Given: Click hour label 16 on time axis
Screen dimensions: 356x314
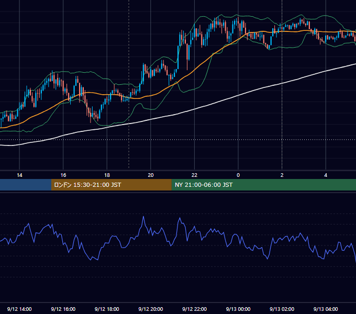Looking at the screenshot, I should 63,175.
